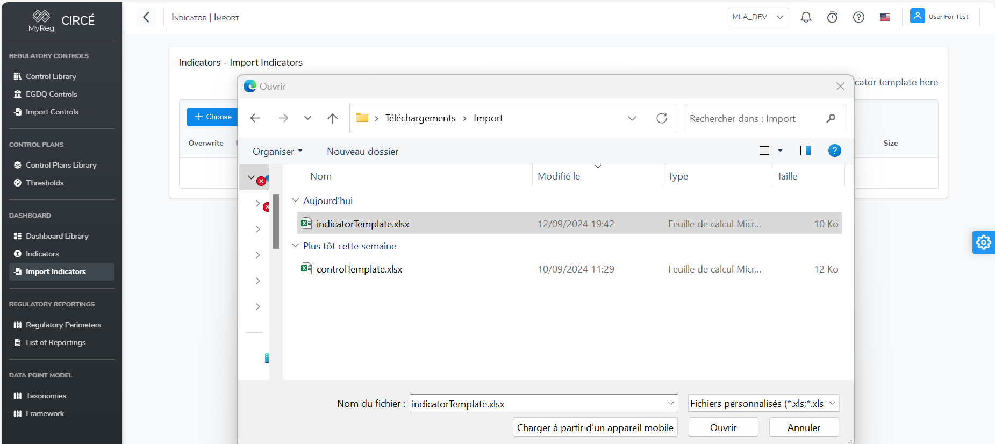Click the CIRCÉ MyReg logo
Image resolution: width=995 pixels, height=444 pixels.
pyautogui.click(x=61, y=20)
